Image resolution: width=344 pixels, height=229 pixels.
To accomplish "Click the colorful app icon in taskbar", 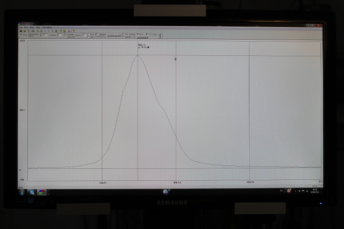I will click(42, 192).
